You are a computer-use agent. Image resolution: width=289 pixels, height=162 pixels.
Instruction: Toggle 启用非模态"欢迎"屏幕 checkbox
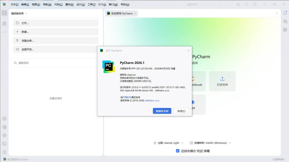coord(178,151)
